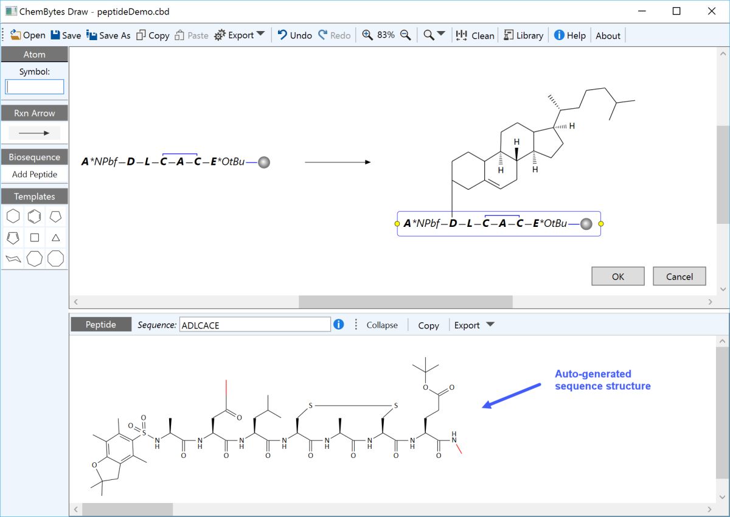This screenshot has height=517, width=730.
Task: Open a file with the Open button
Action: [x=28, y=35]
